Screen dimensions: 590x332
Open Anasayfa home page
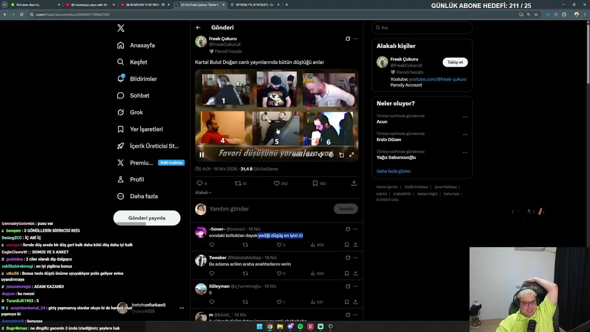[136, 45]
